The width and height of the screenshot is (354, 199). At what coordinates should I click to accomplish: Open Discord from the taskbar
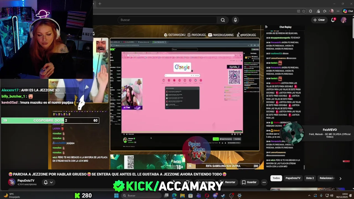point(215,195)
